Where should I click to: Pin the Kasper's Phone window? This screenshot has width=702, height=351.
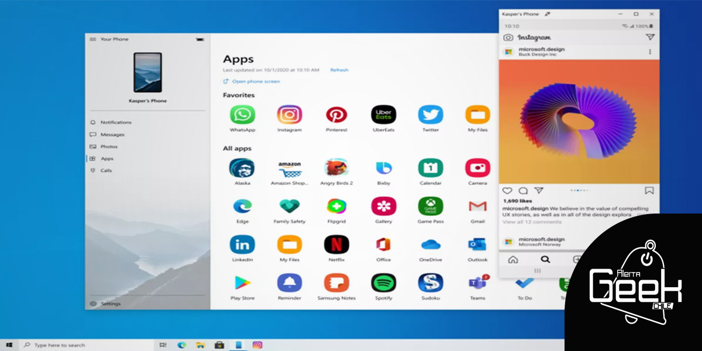click(x=548, y=13)
